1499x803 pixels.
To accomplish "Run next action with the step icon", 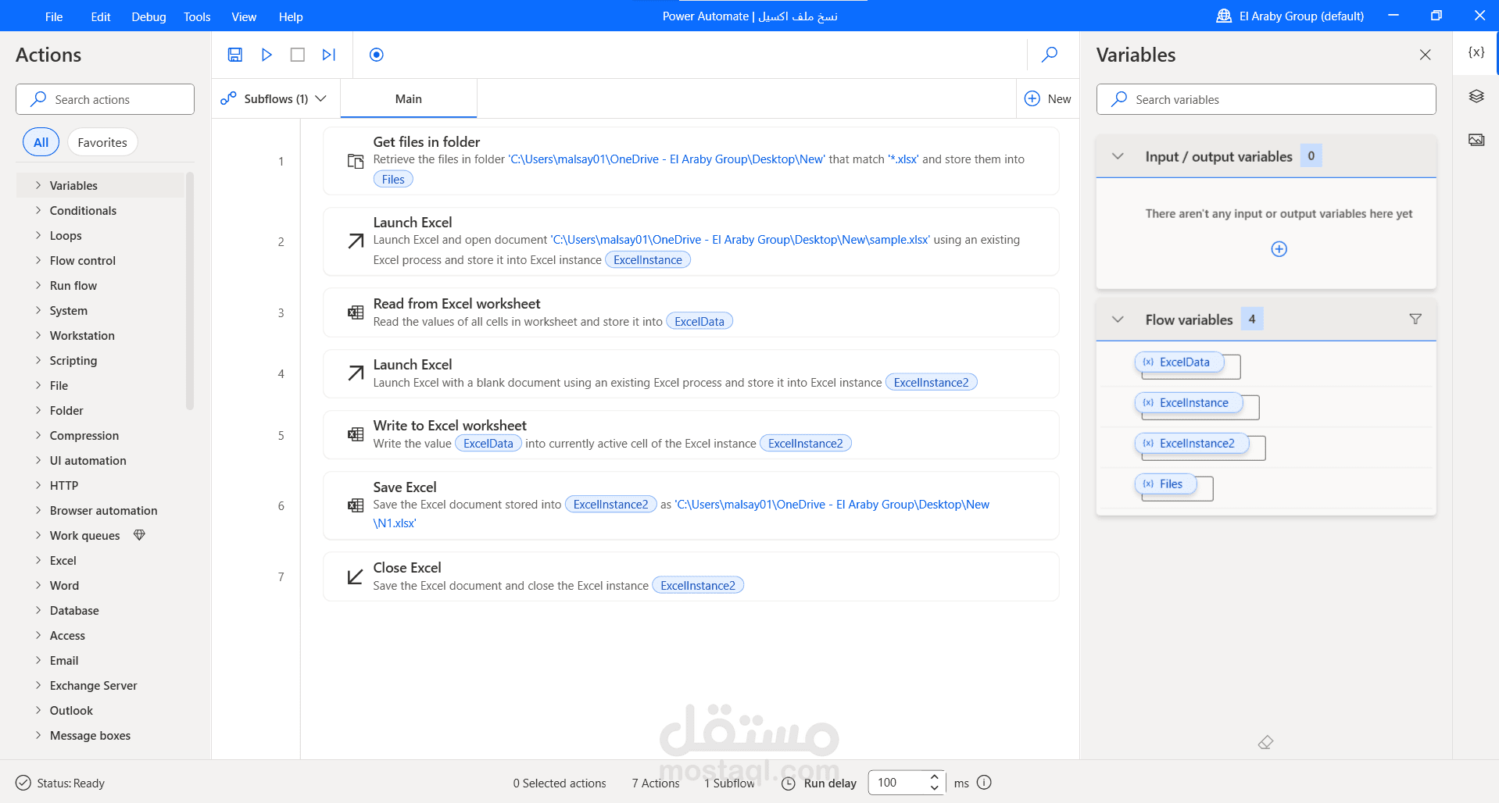I will click(329, 55).
